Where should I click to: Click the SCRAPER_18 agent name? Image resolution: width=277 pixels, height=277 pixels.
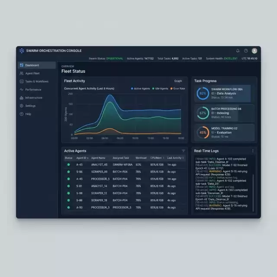pos(99,200)
